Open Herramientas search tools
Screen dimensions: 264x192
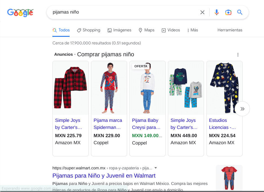pos(230,30)
